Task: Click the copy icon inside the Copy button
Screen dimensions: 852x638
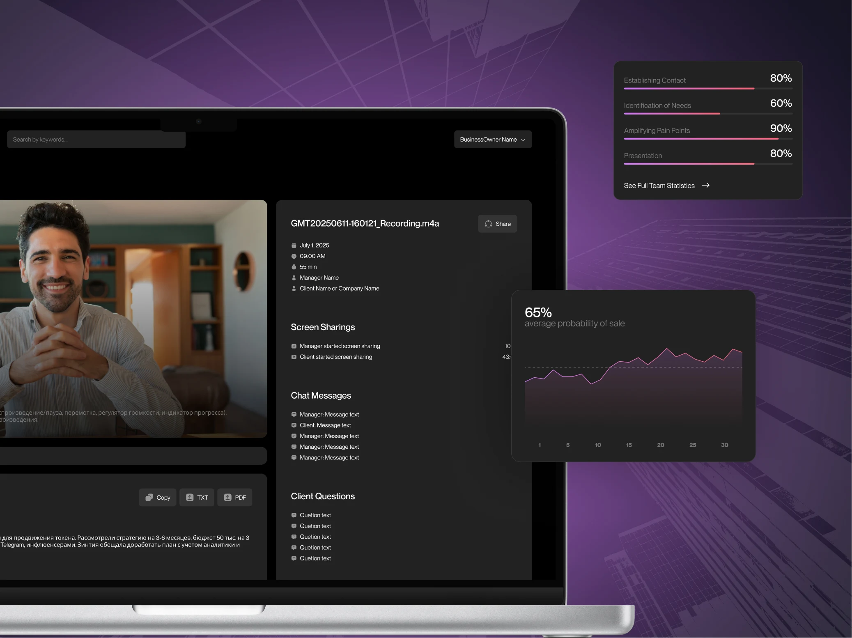Action: [149, 497]
